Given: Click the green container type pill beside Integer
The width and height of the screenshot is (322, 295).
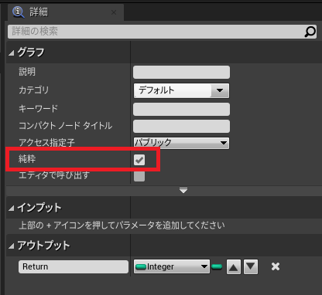Looking at the screenshot, I should [217, 266].
